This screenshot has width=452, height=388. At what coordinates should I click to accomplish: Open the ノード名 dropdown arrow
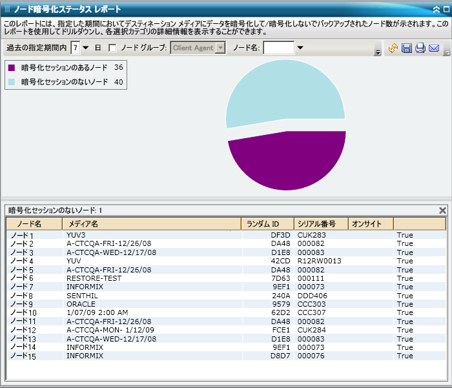tap(300, 48)
